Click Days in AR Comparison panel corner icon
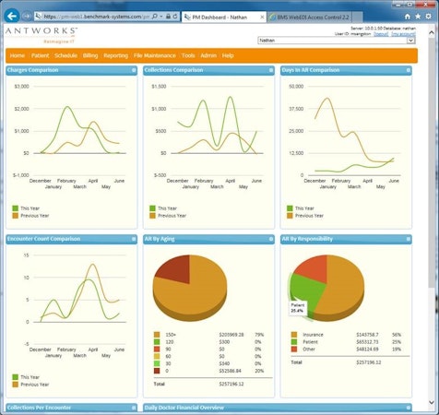This screenshot has height=415, width=439. pos(409,70)
